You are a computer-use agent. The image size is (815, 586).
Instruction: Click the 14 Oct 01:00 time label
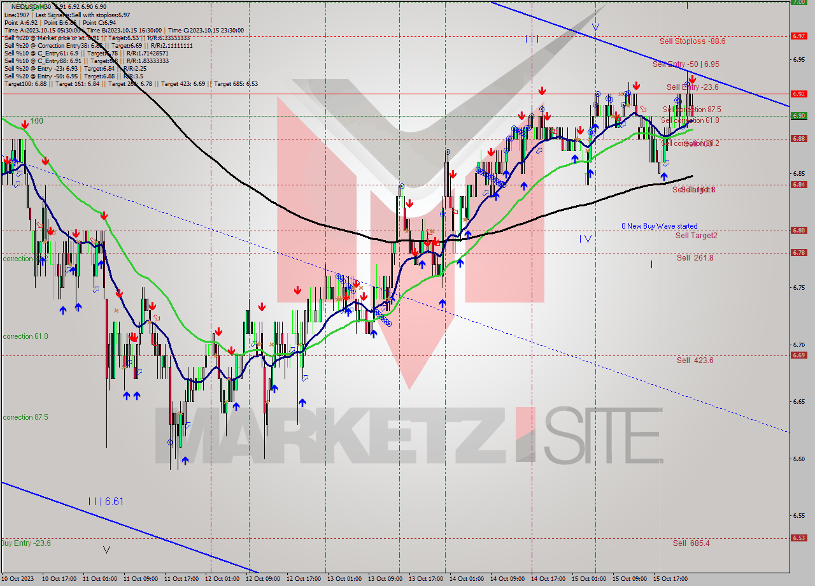[467, 579]
